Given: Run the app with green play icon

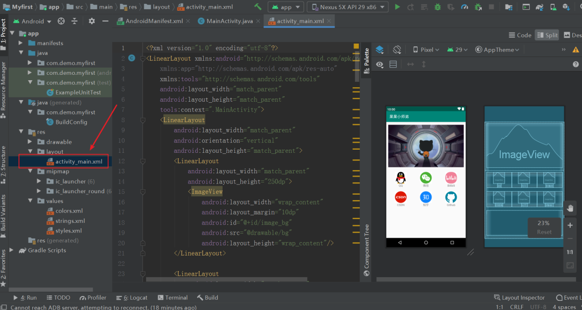Looking at the screenshot, I should click(397, 7).
